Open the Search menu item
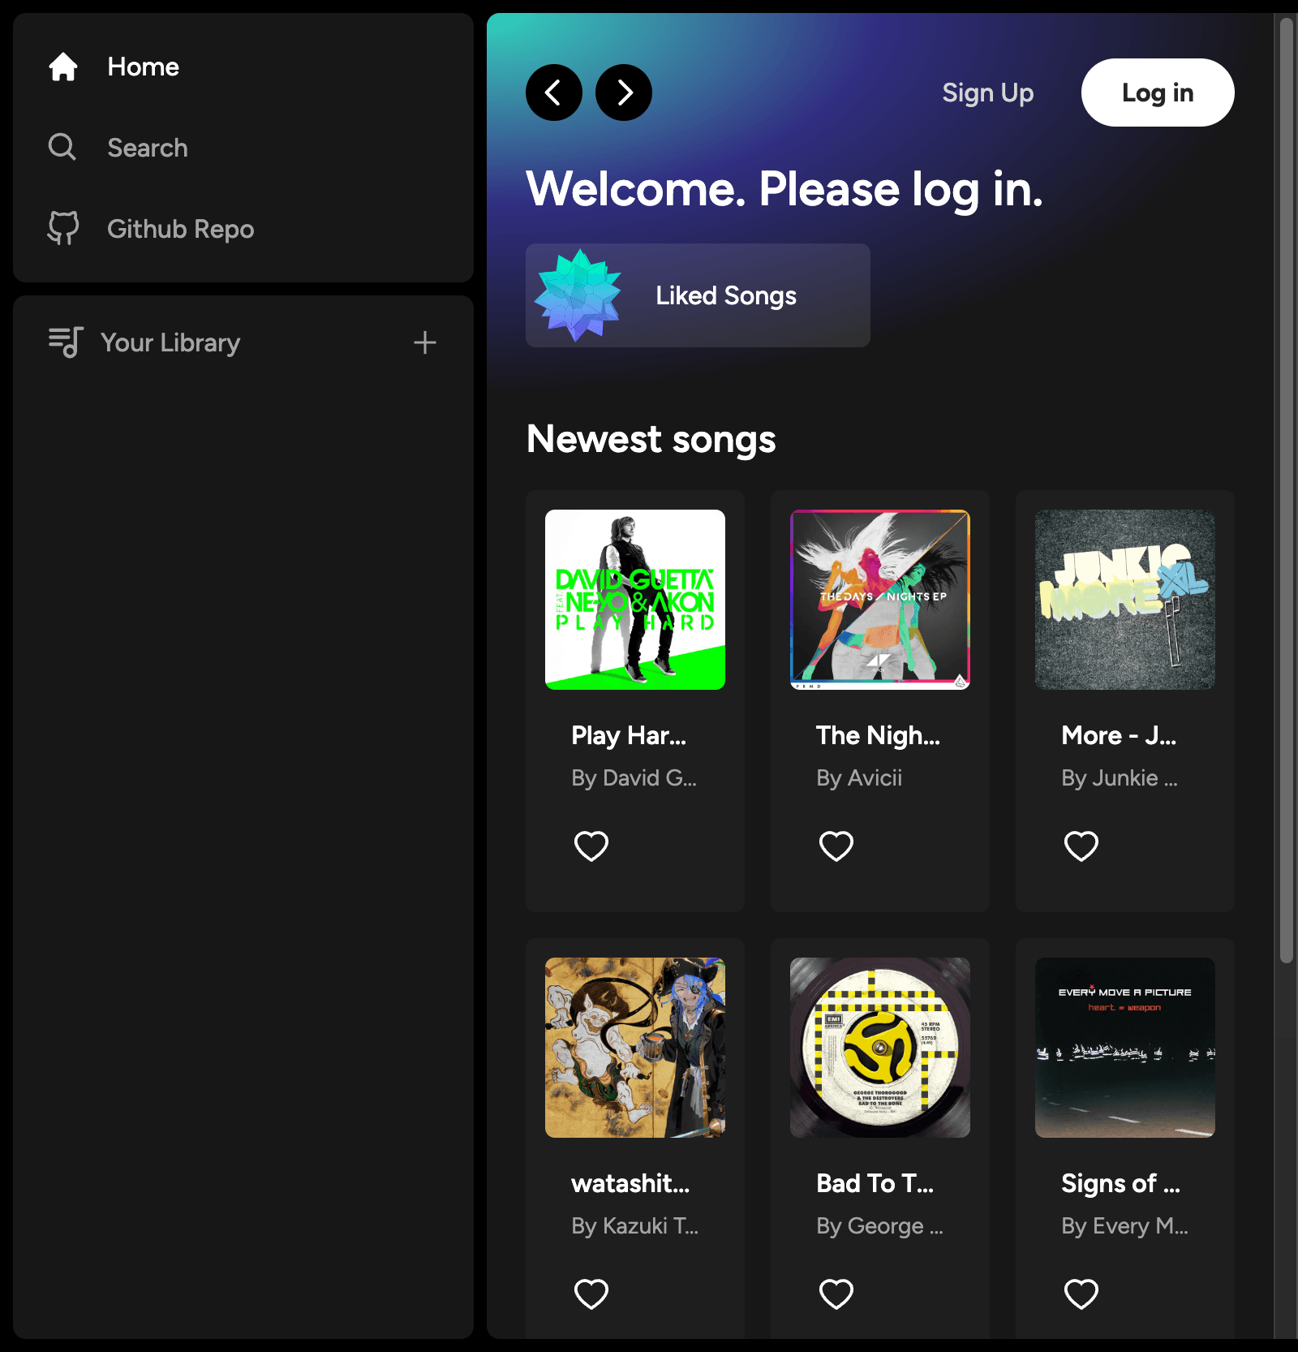1298x1352 pixels. (148, 148)
